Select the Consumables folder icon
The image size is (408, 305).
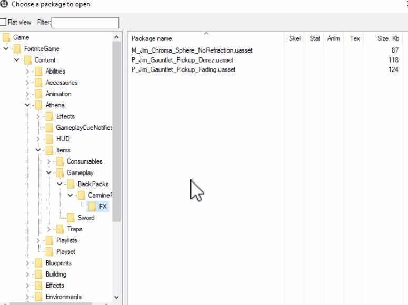pos(60,161)
